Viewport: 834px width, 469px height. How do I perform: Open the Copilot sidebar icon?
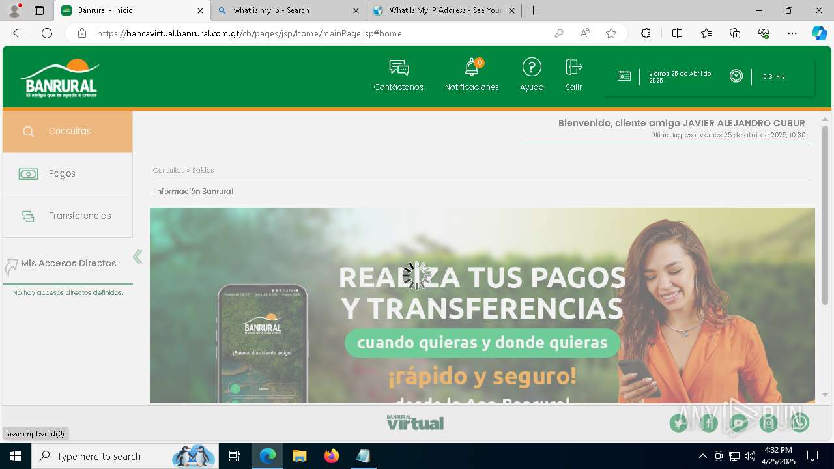(x=819, y=33)
